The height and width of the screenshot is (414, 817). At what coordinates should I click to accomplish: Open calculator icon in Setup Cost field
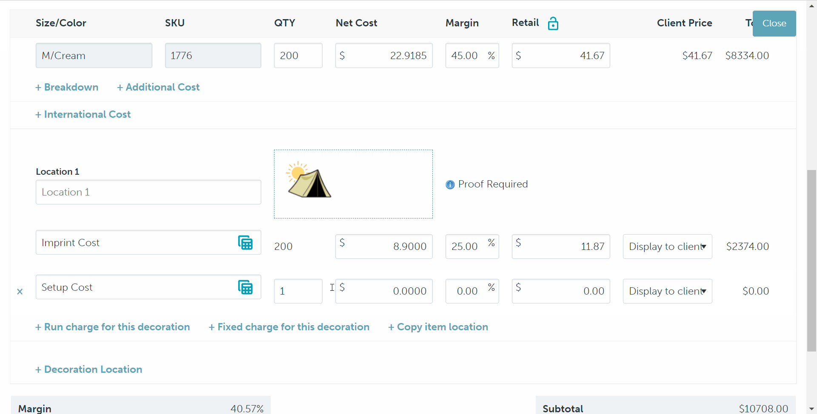tap(245, 287)
